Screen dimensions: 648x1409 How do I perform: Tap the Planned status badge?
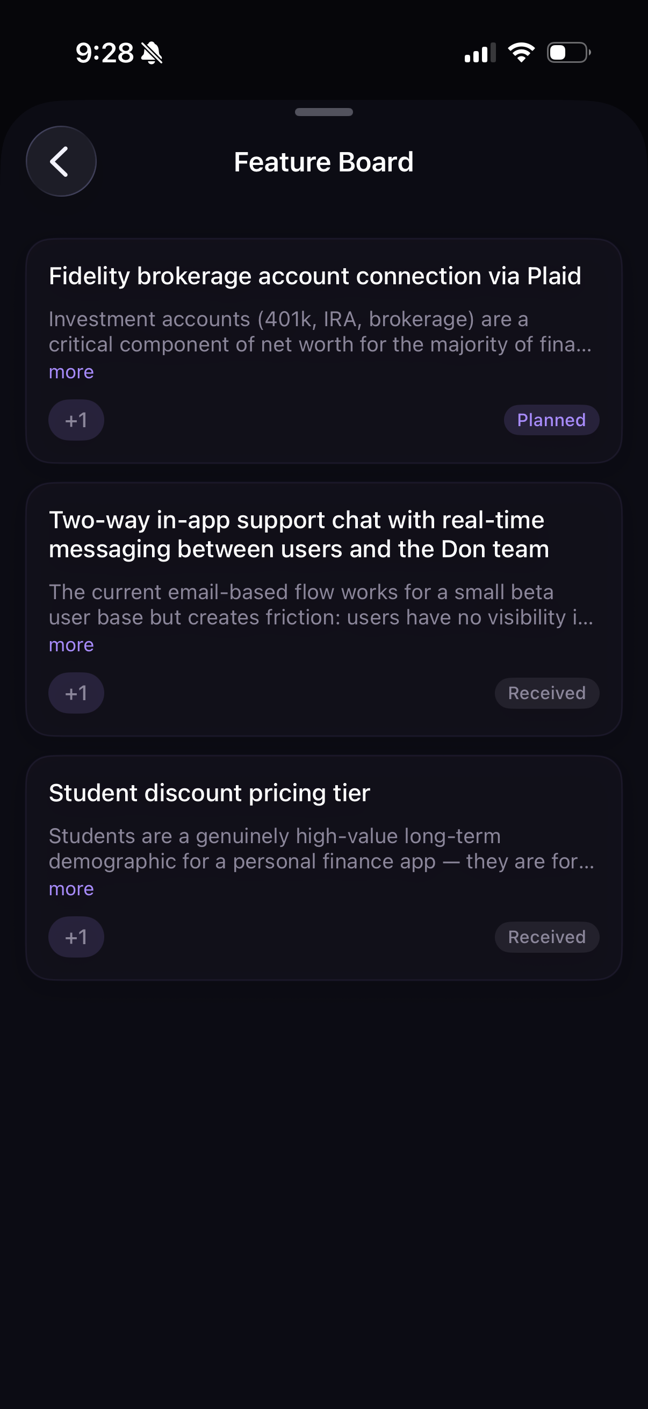(551, 420)
